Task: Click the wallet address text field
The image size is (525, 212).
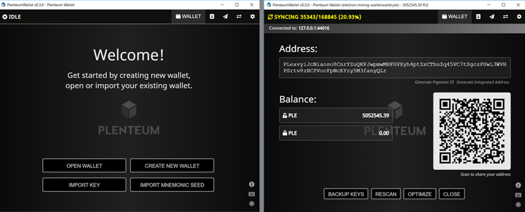Action: click(395, 68)
